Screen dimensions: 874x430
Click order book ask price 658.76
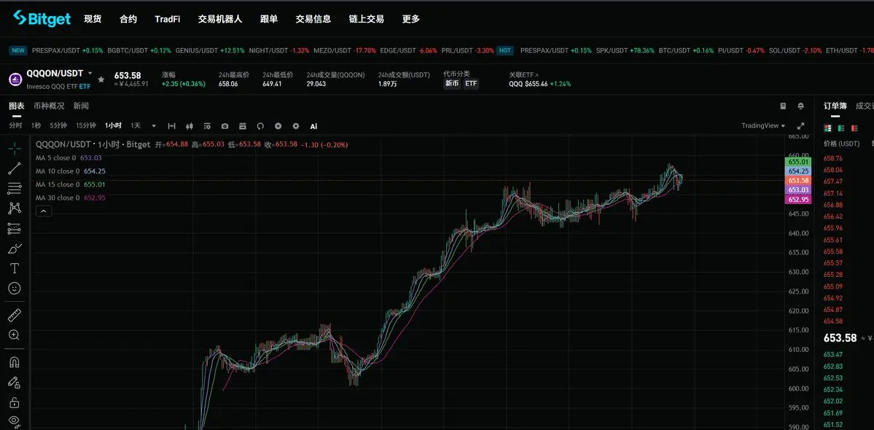point(832,158)
